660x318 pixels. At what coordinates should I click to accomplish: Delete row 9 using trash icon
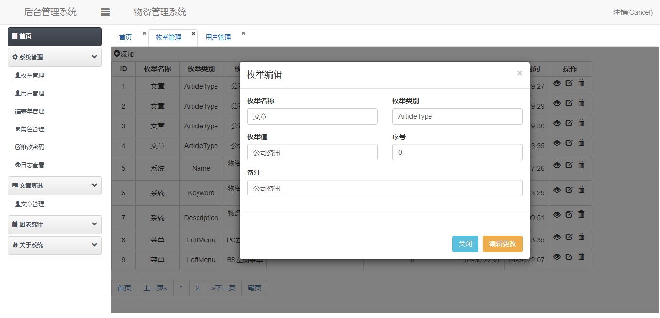581,256
